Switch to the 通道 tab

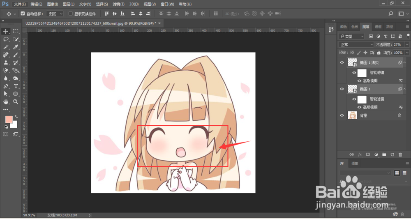point(378,26)
